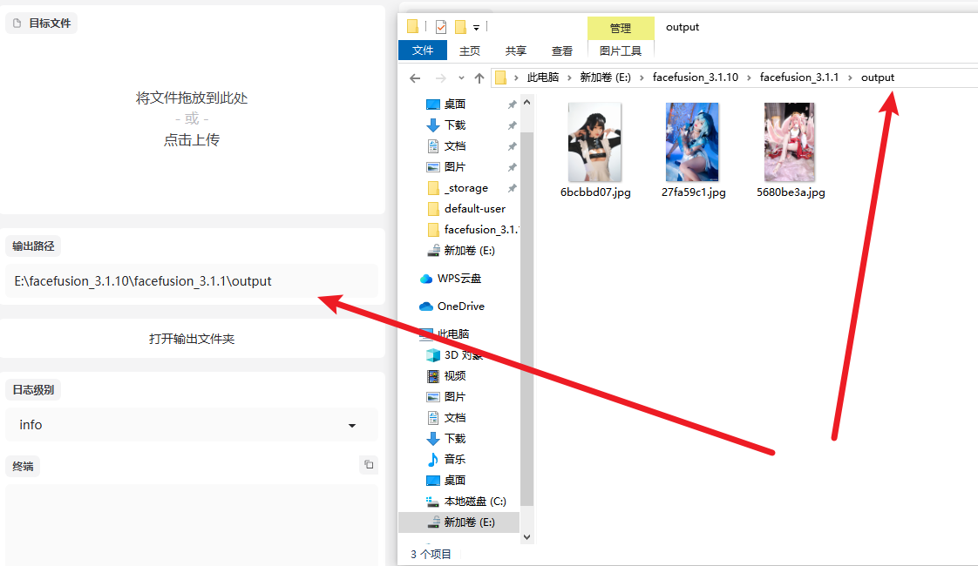Switch to the 查看 ribbon tab
The image size is (978, 566).
pos(562,51)
